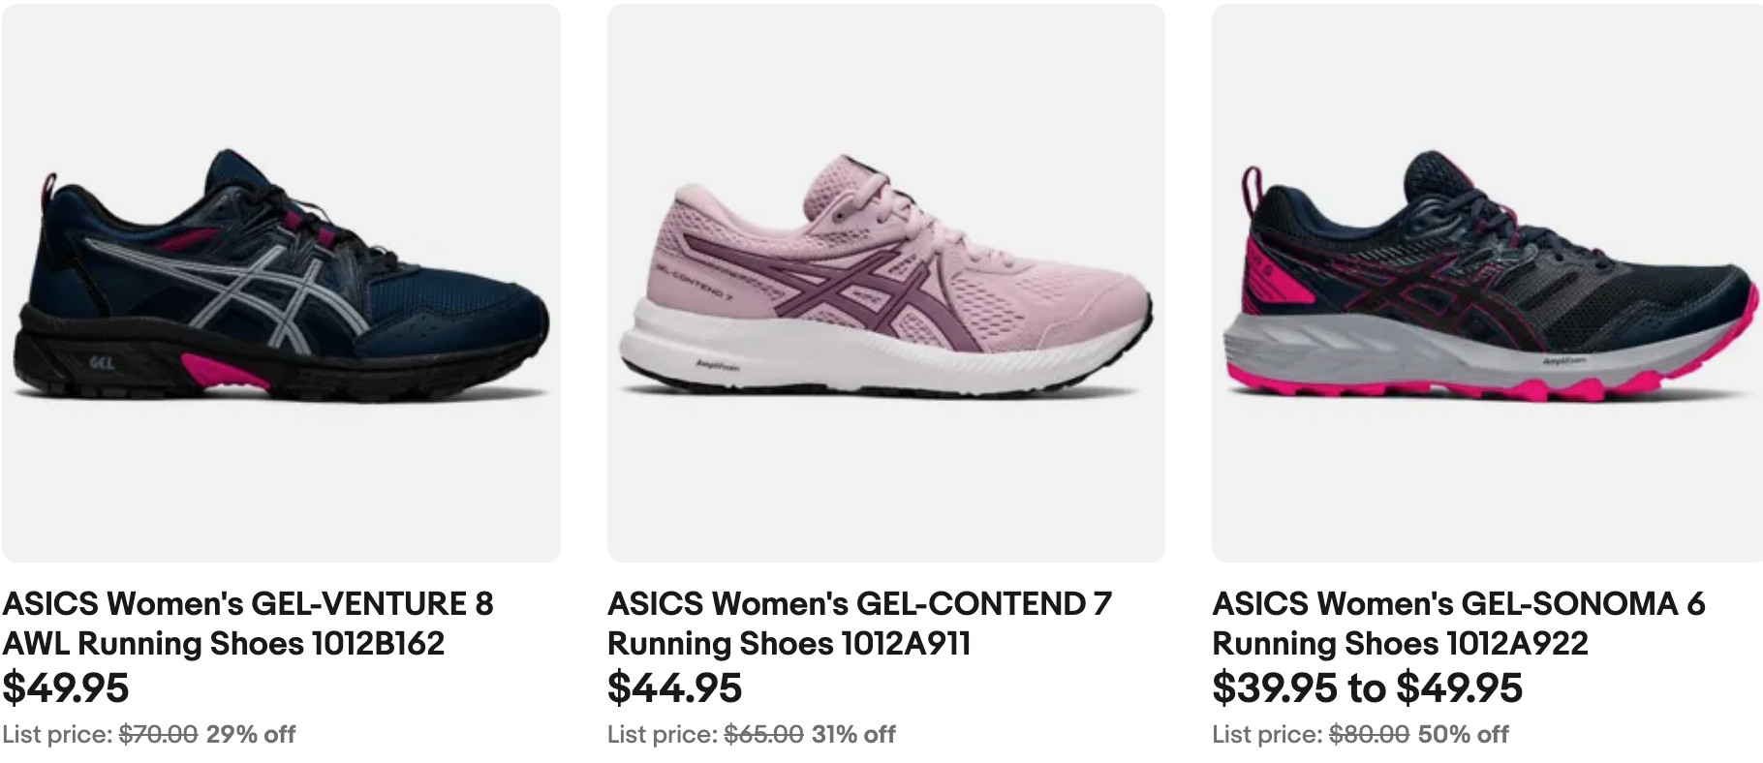This screenshot has height=763, width=1763.
Task: Click the $39.95 lower price for GEL-SONOMA 6
Action: (1274, 688)
